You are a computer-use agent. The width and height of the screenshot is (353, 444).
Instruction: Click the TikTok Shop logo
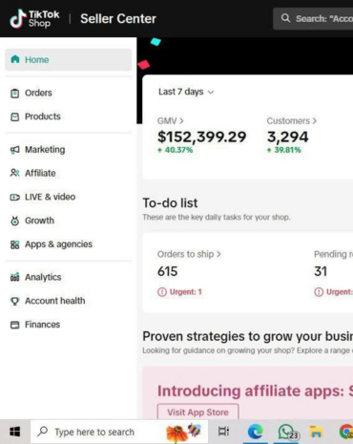click(34, 19)
